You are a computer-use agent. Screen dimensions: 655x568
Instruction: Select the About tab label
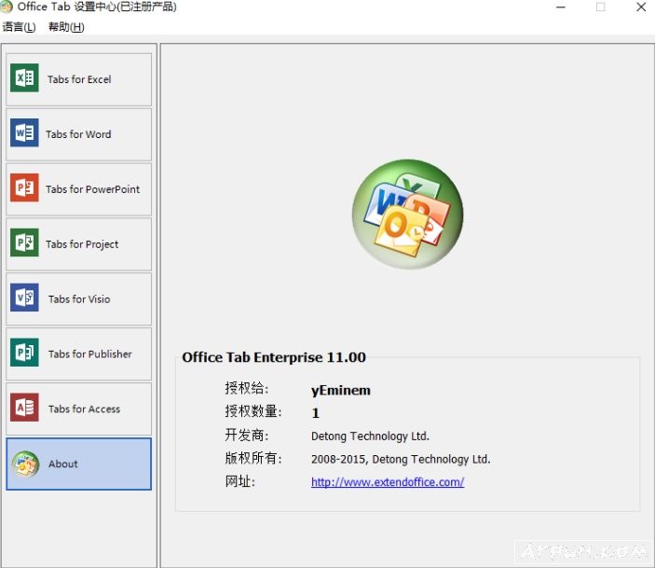tap(63, 464)
